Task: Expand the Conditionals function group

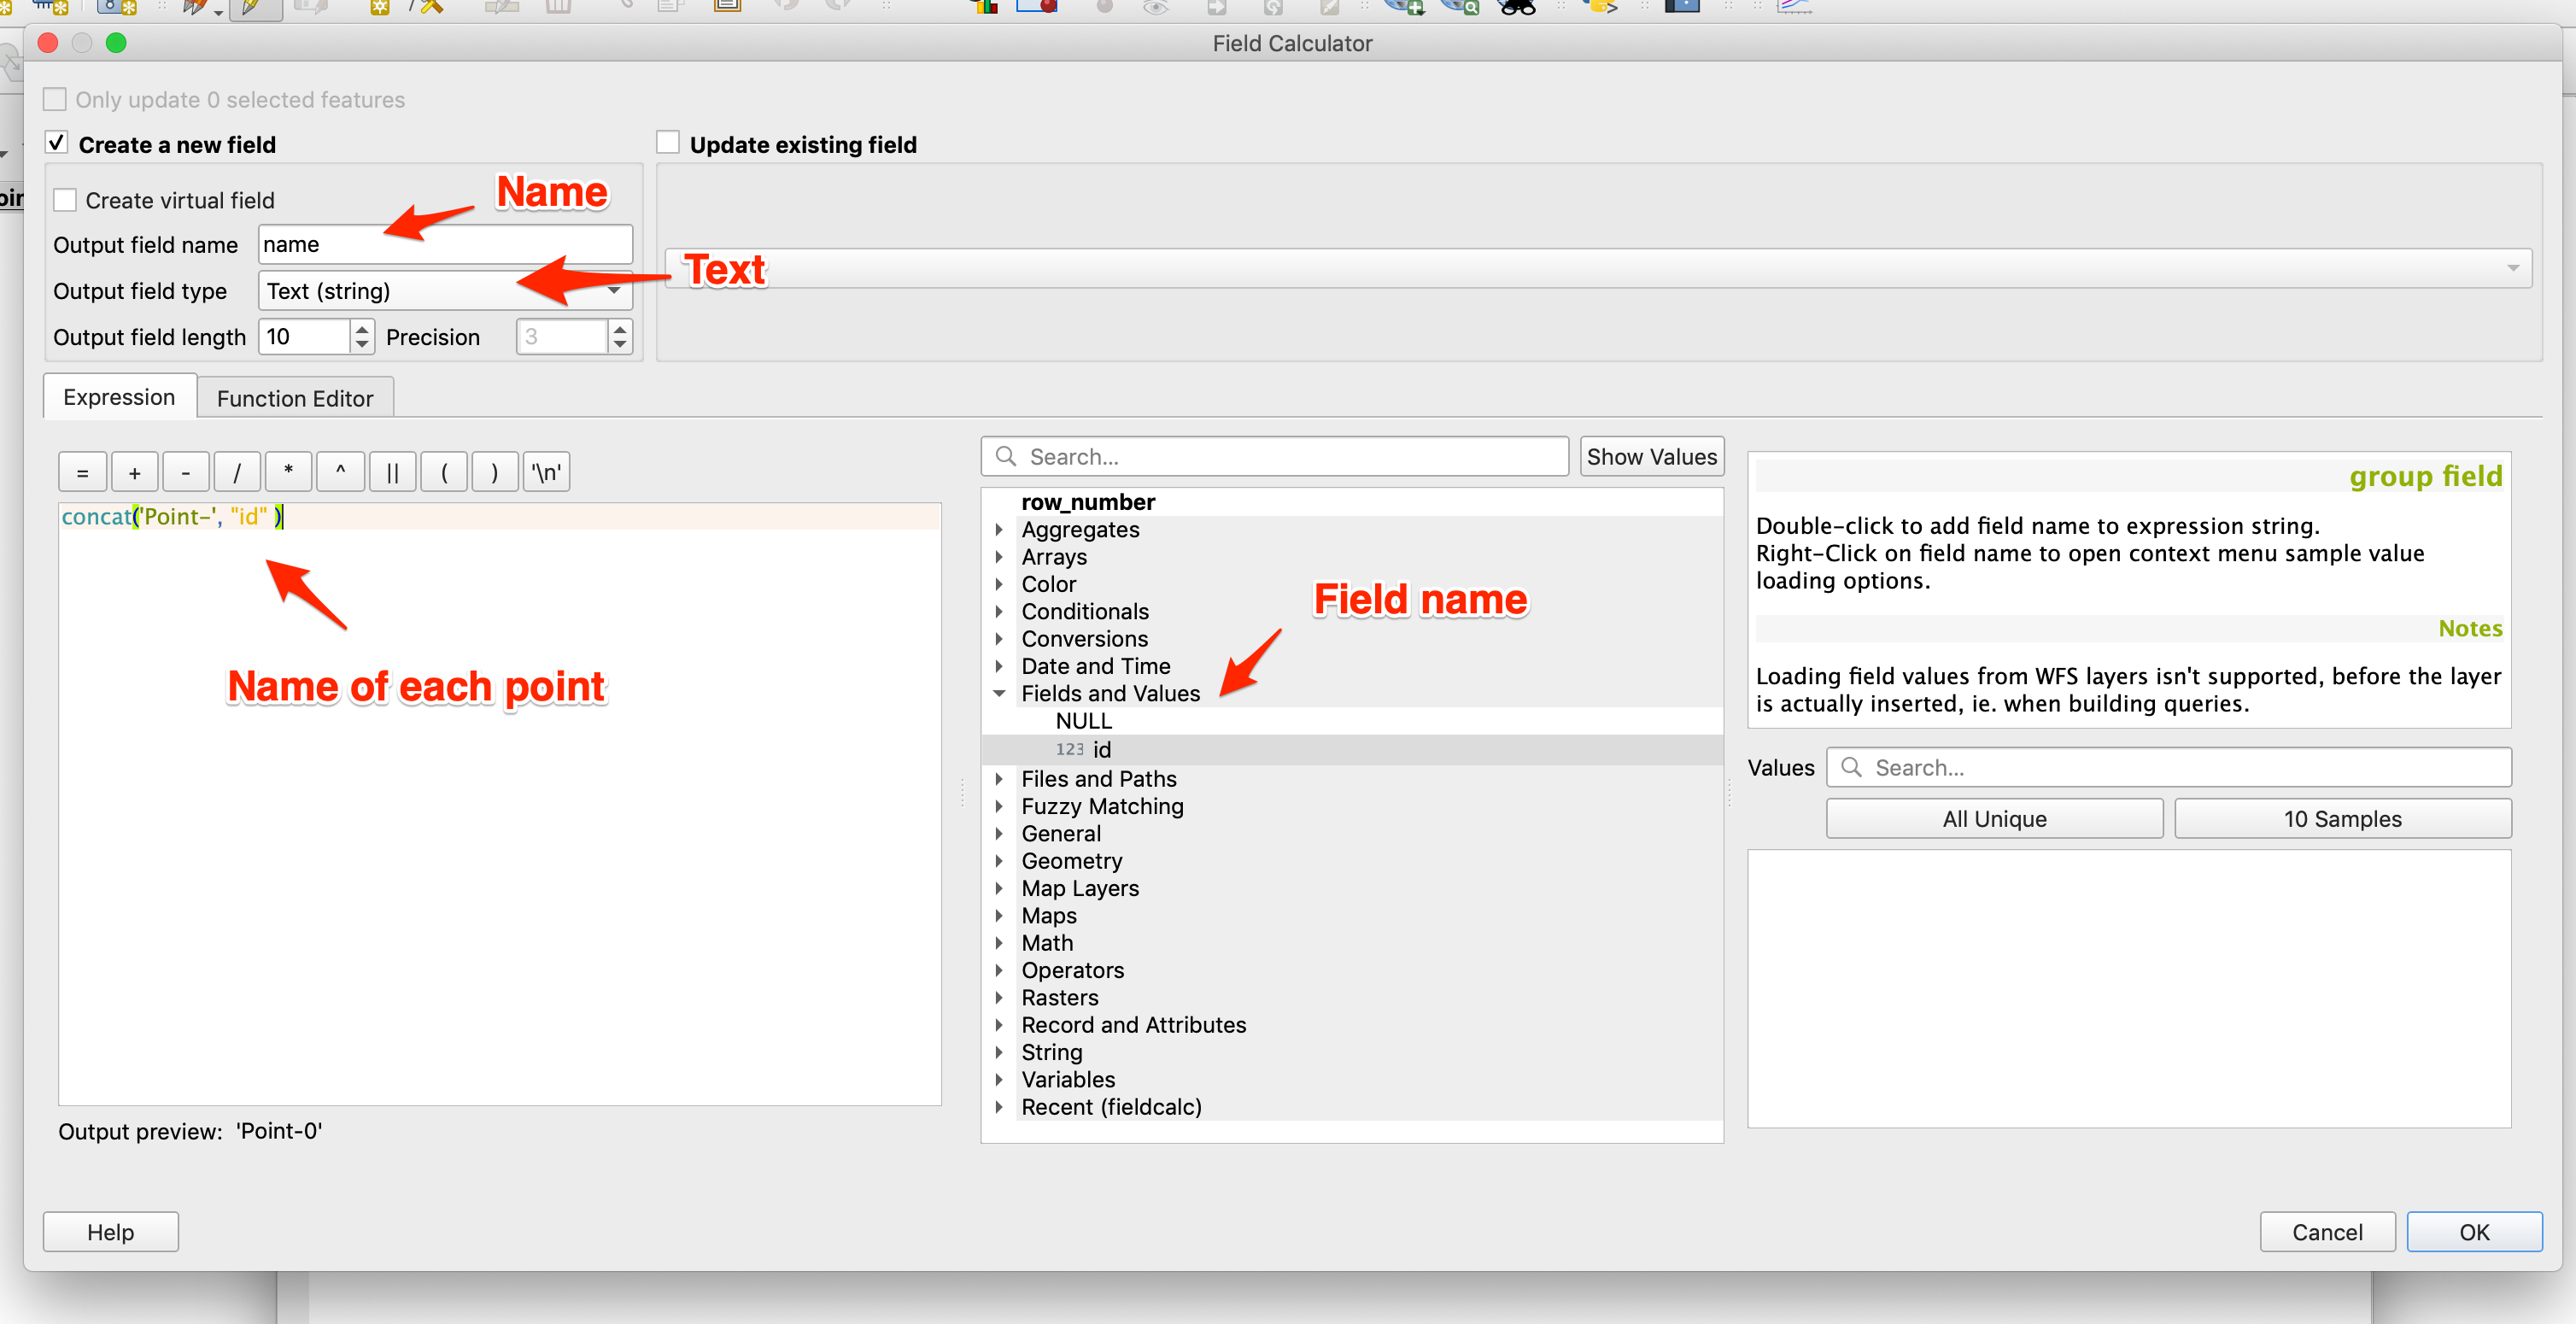Action: coord(999,612)
